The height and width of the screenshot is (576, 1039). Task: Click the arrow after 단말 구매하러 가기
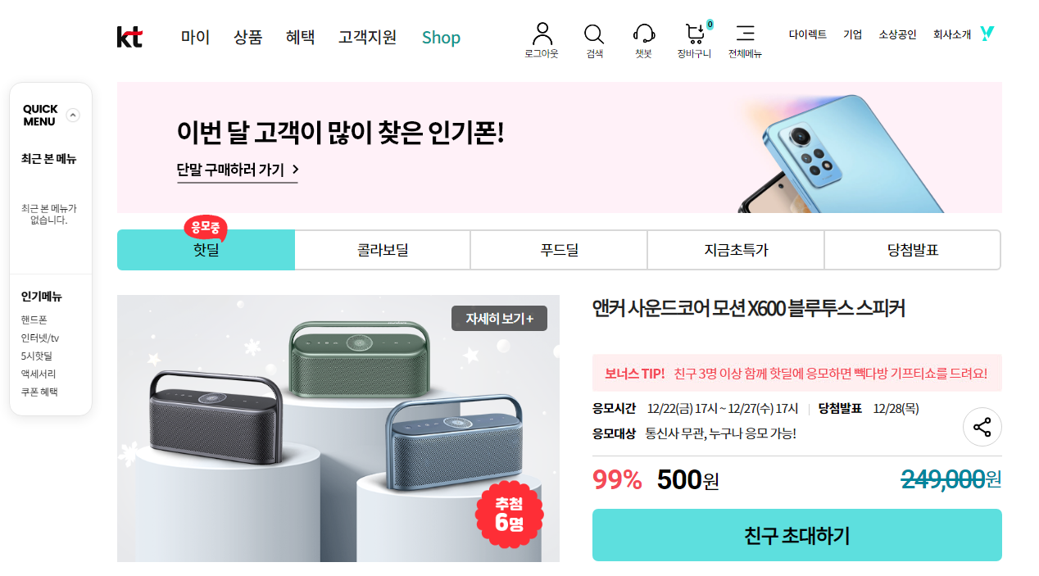click(295, 170)
